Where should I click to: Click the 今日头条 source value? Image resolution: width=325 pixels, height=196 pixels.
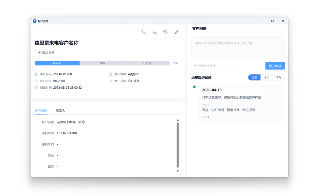133,81
